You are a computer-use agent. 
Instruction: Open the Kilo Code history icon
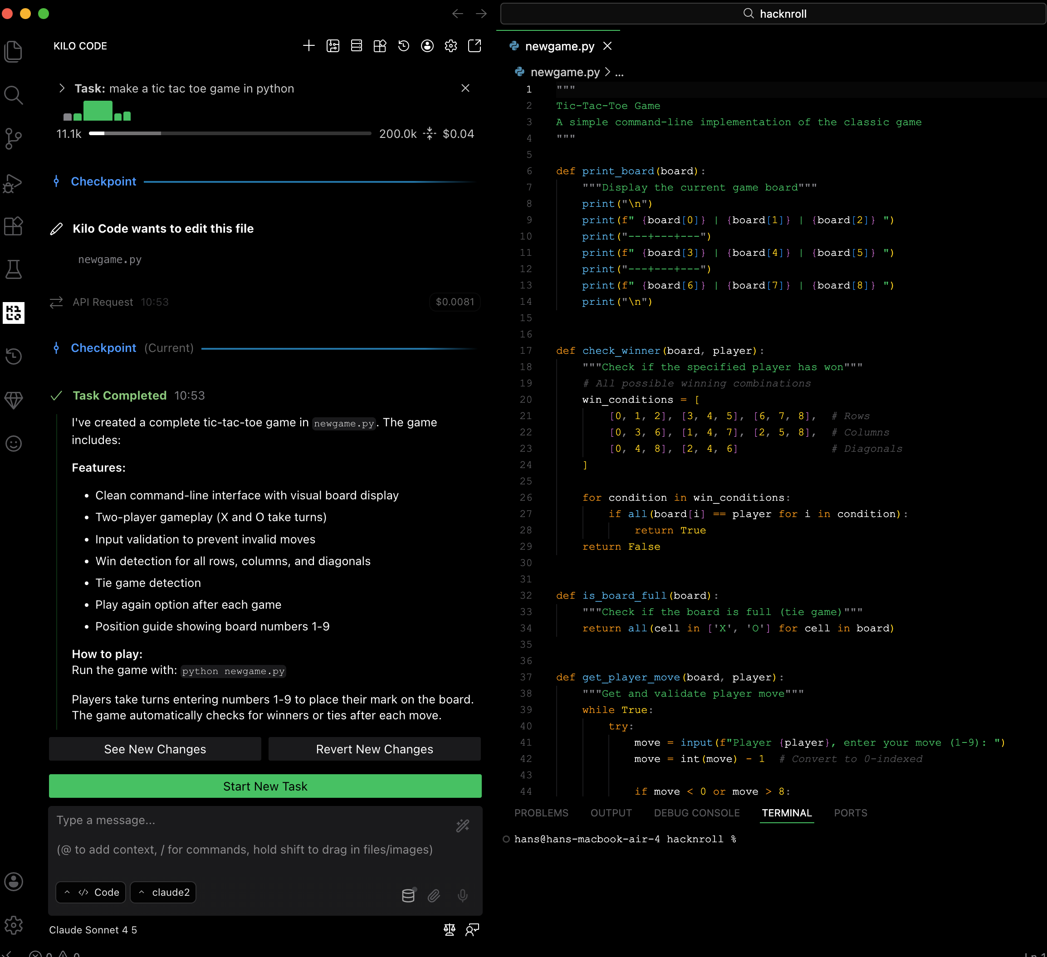click(404, 46)
